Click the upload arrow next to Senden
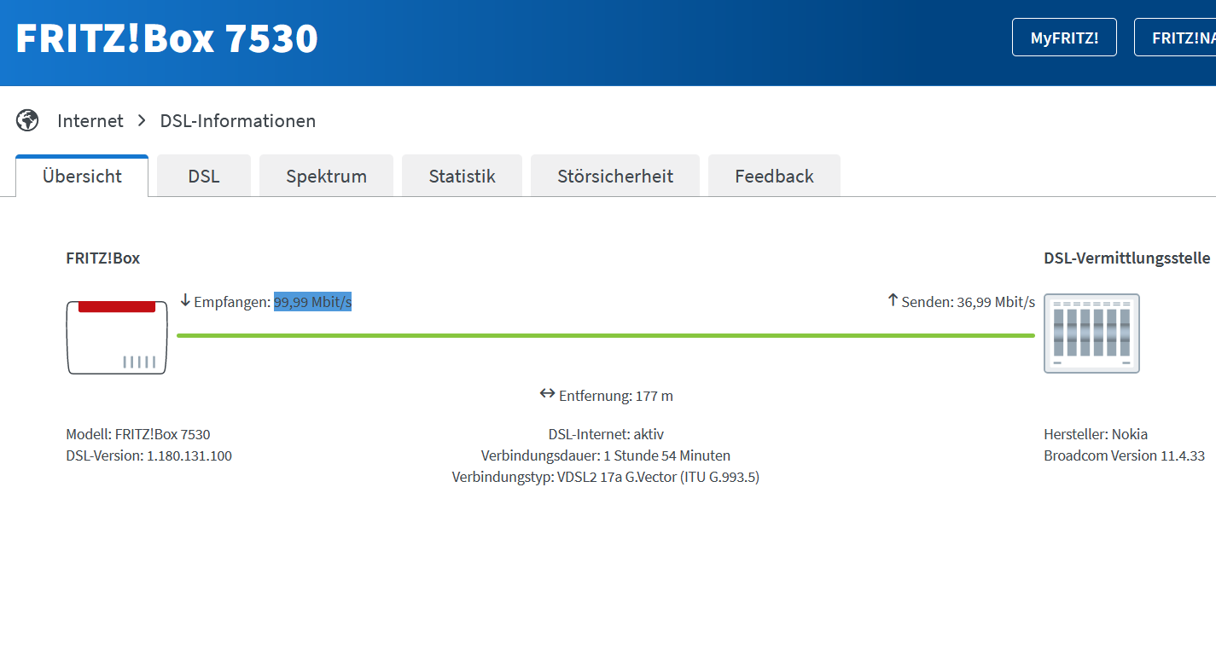Screen dimensions: 1216x667 tap(893, 300)
